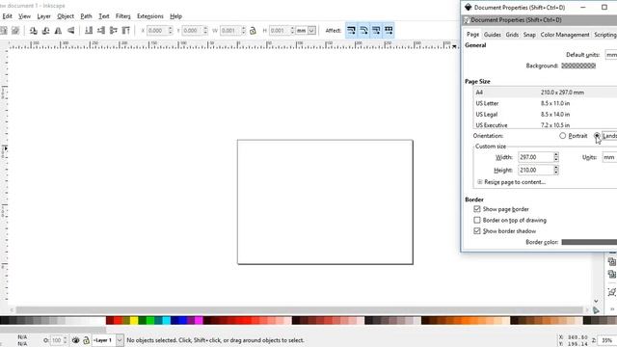Screen dimensions: 617x347
Task: Toggle the width/height lock icon
Action: pos(253,30)
